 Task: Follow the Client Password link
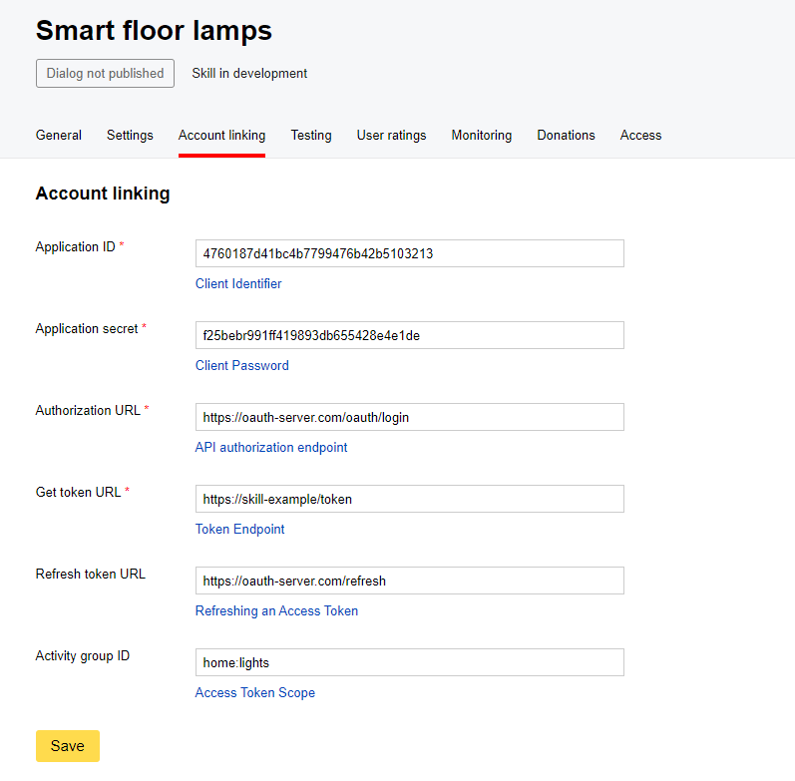point(242,366)
